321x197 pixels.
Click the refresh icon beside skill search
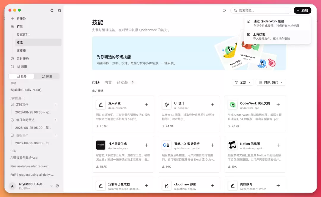[x=224, y=10]
